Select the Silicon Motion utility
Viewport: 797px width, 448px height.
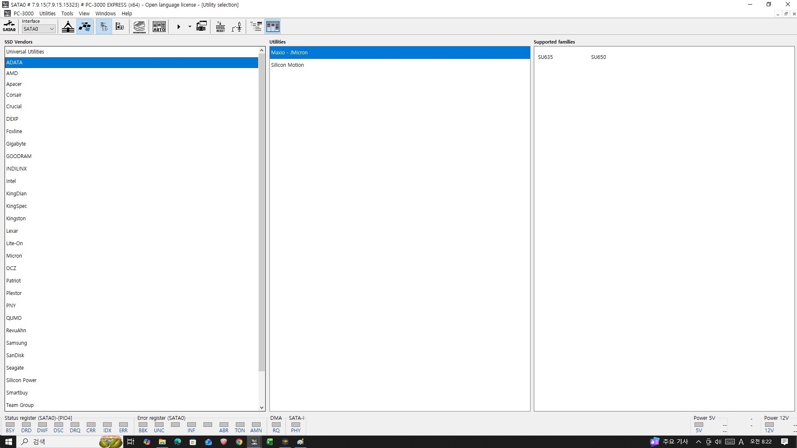(x=400, y=65)
